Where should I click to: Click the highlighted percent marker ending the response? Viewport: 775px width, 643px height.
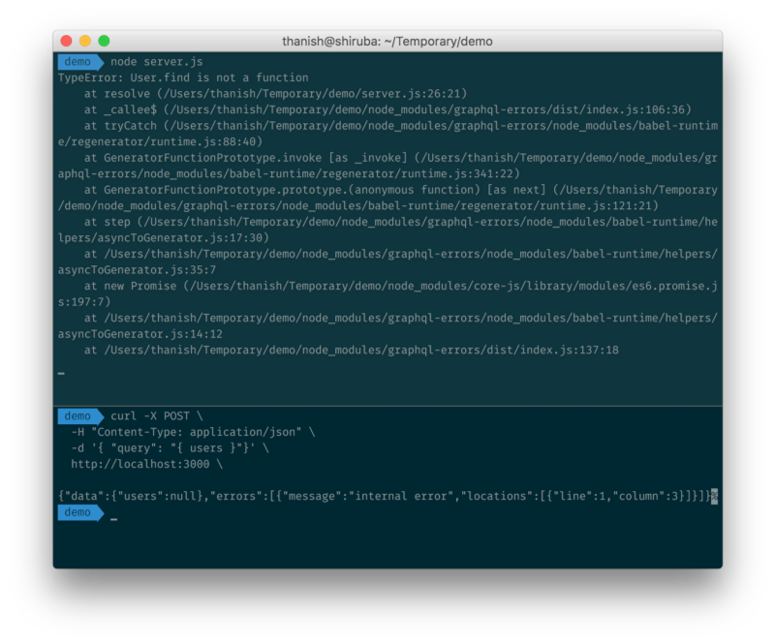click(x=714, y=496)
